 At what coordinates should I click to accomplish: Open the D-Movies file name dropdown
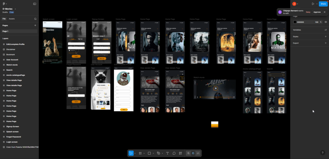(15, 9)
